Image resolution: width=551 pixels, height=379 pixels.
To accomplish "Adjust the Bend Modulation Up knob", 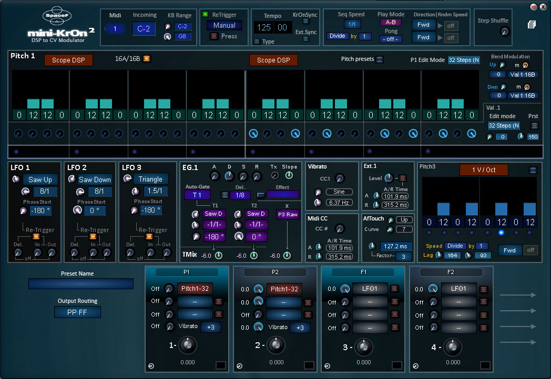I will [503, 65].
